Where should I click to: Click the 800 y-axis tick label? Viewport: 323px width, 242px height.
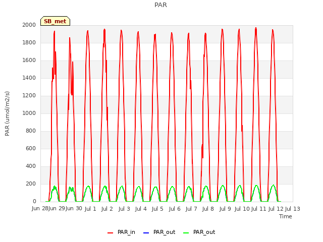(31, 131)
